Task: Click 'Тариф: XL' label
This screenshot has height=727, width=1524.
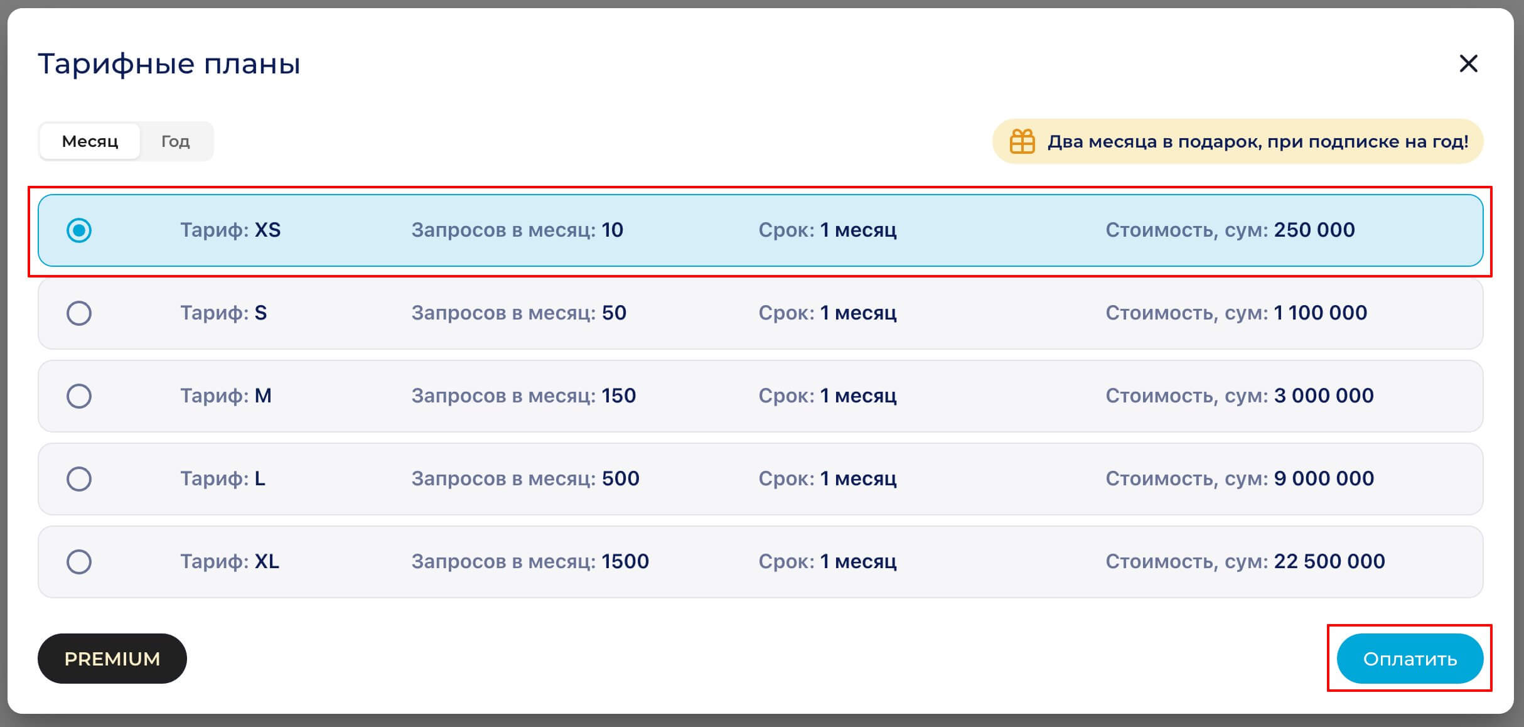Action: pos(230,562)
